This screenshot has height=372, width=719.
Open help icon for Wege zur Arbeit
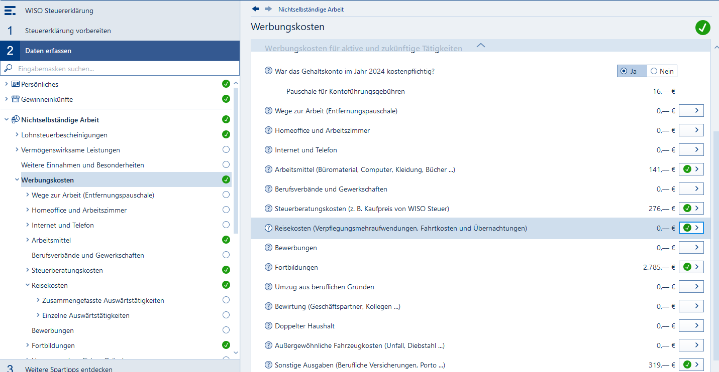click(x=268, y=111)
